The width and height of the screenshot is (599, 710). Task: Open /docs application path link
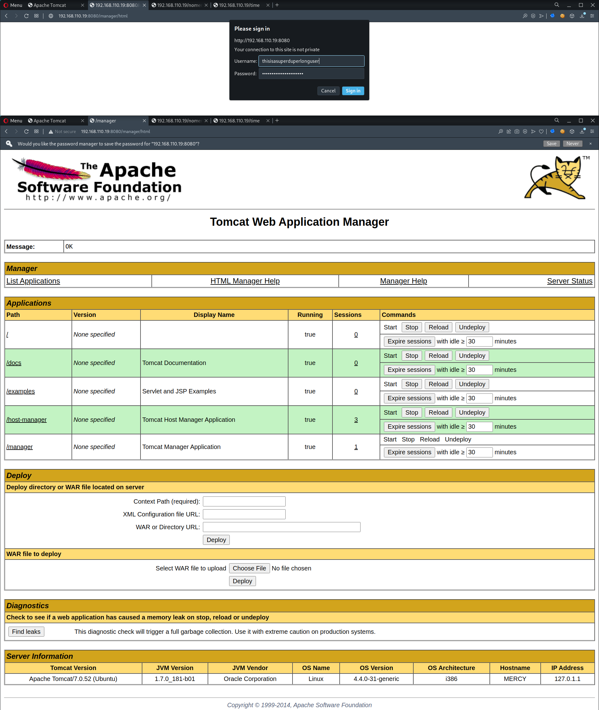tap(14, 363)
